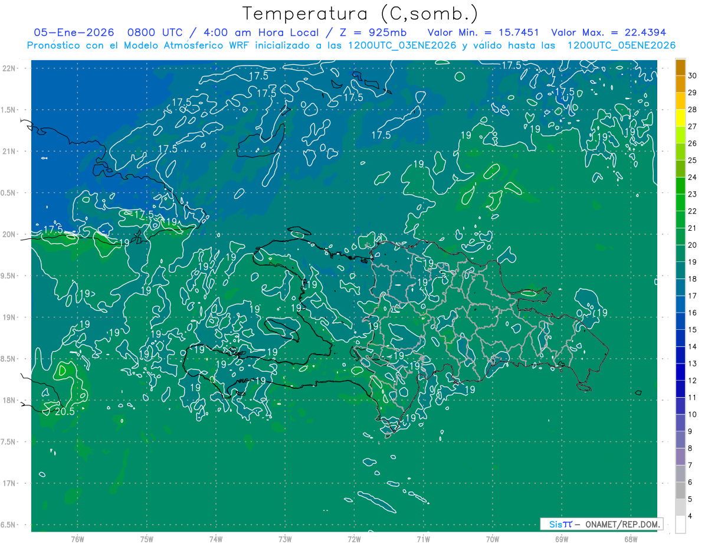Click the "76W" longitude axis label

[77, 539]
